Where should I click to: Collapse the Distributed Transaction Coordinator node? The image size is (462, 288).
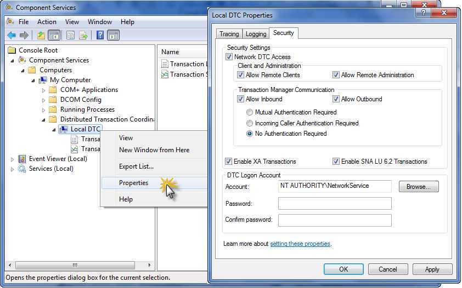(x=43, y=120)
